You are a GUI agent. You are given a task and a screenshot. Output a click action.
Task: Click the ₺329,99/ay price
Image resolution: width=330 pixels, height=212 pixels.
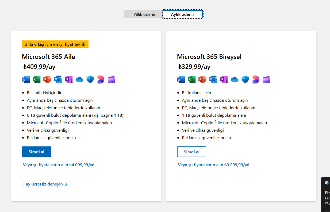(x=194, y=67)
